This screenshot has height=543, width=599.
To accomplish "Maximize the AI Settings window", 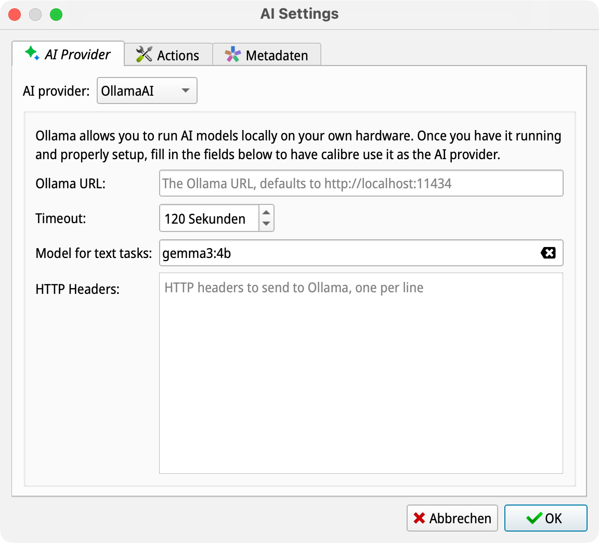I will pos(56,15).
